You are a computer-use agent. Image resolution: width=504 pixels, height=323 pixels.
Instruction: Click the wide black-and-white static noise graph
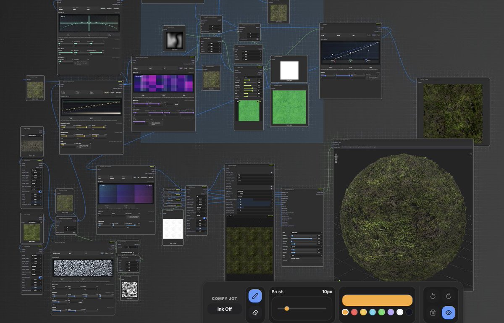[83, 268]
